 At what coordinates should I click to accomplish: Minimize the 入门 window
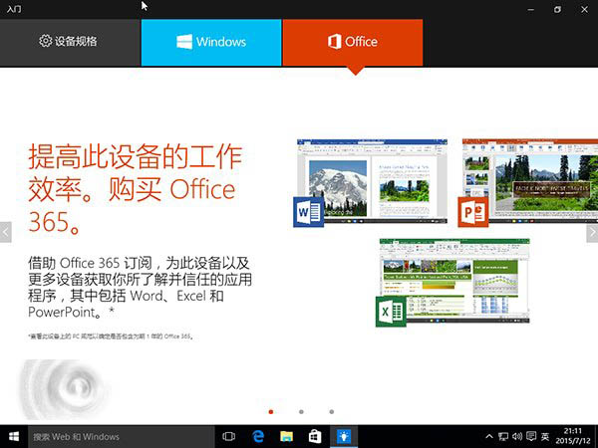click(x=530, y=9)
